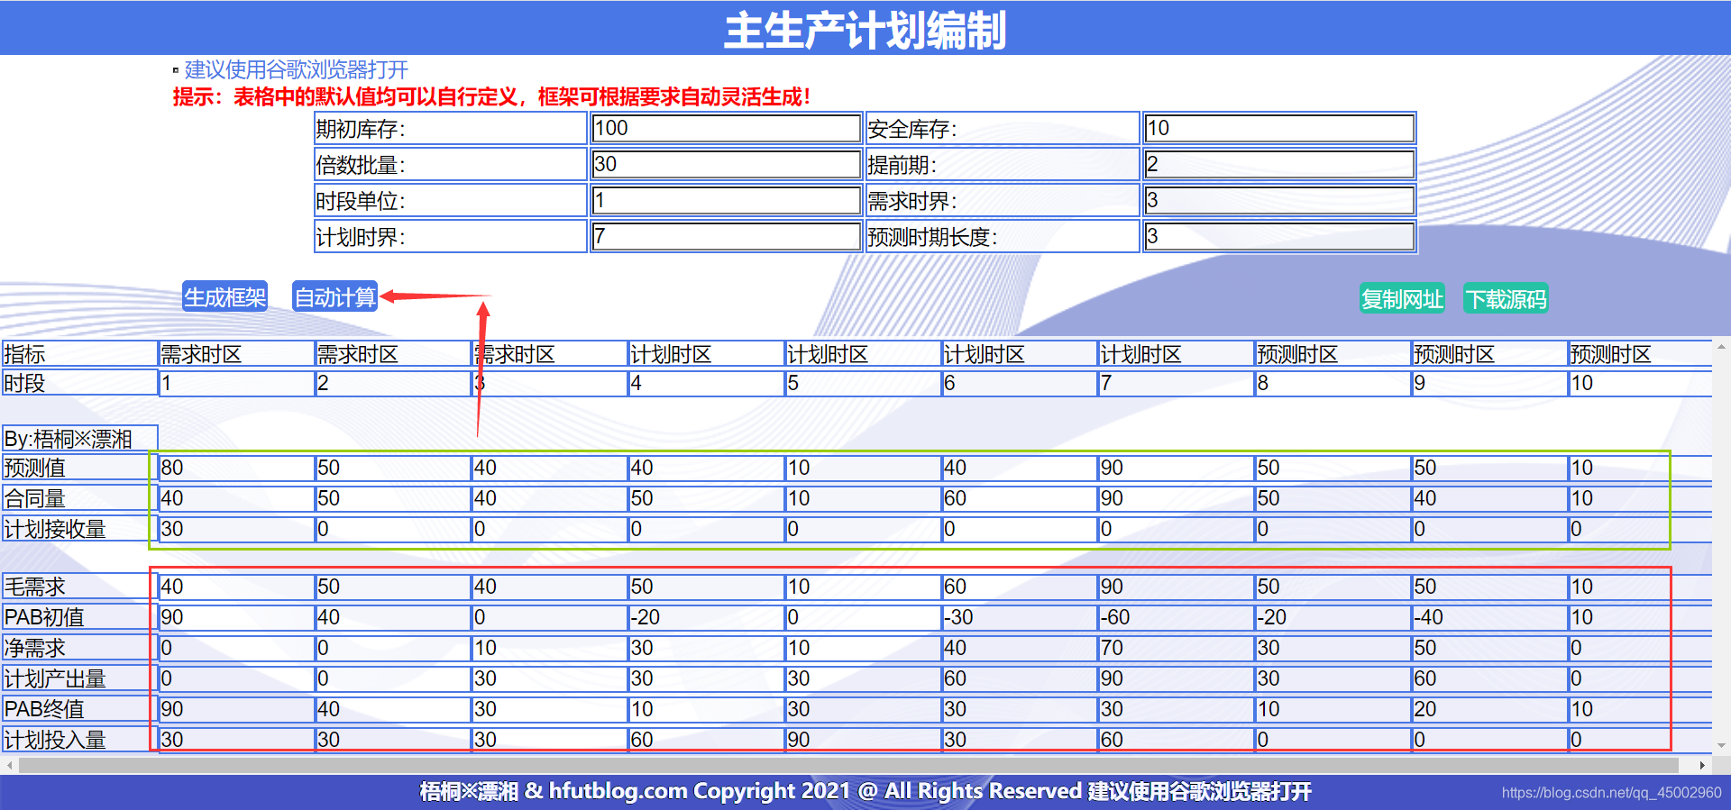Click the 自动计算 button
Viewport: 1731px width, 810px height.
click(x=334, y=296)
